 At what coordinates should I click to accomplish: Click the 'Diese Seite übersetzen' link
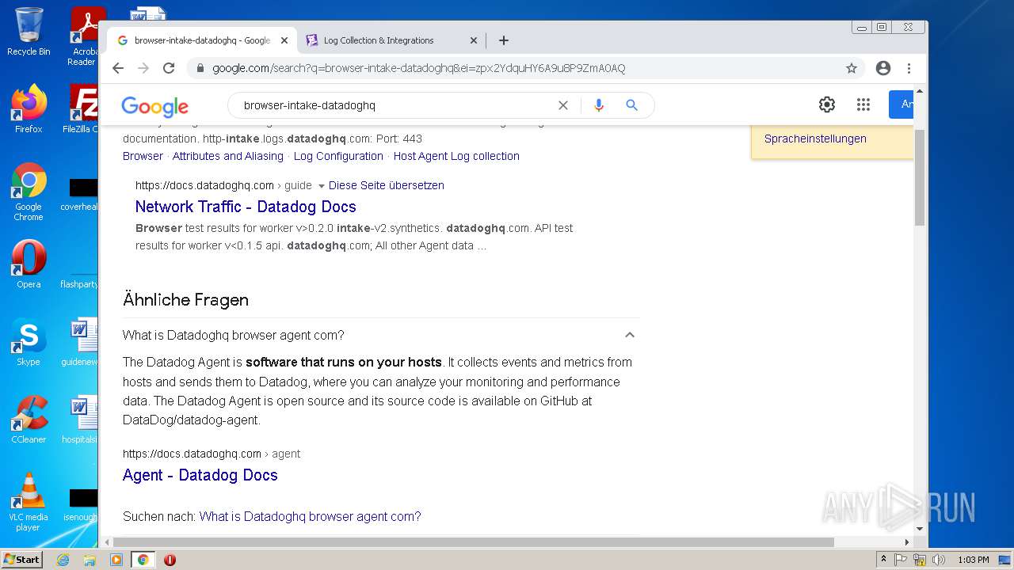point(387,185)
